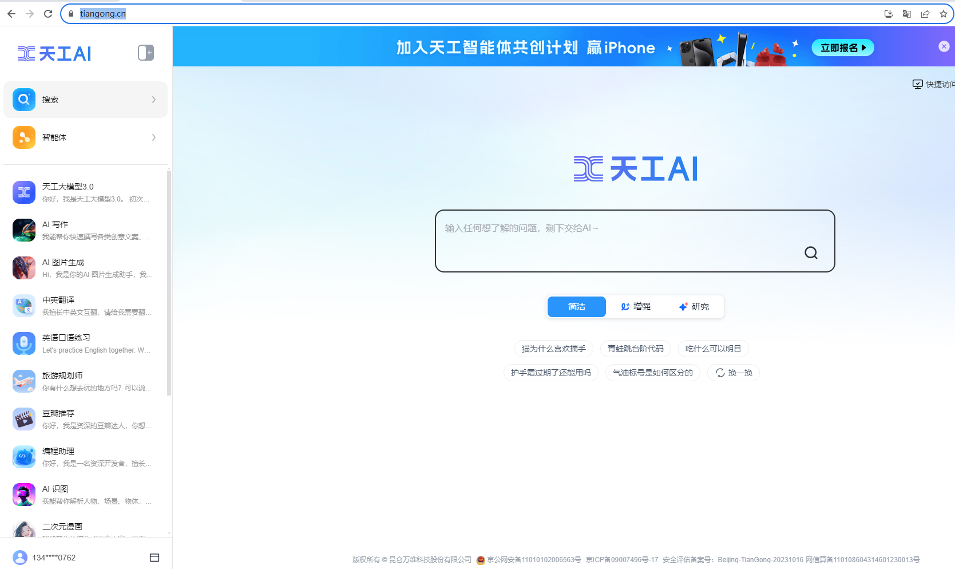The width and height of the screenshot is (955, 569).
Task: Open the 中英翻译 assistant icon
Action: pyautogui.click(x=24, y=306)
